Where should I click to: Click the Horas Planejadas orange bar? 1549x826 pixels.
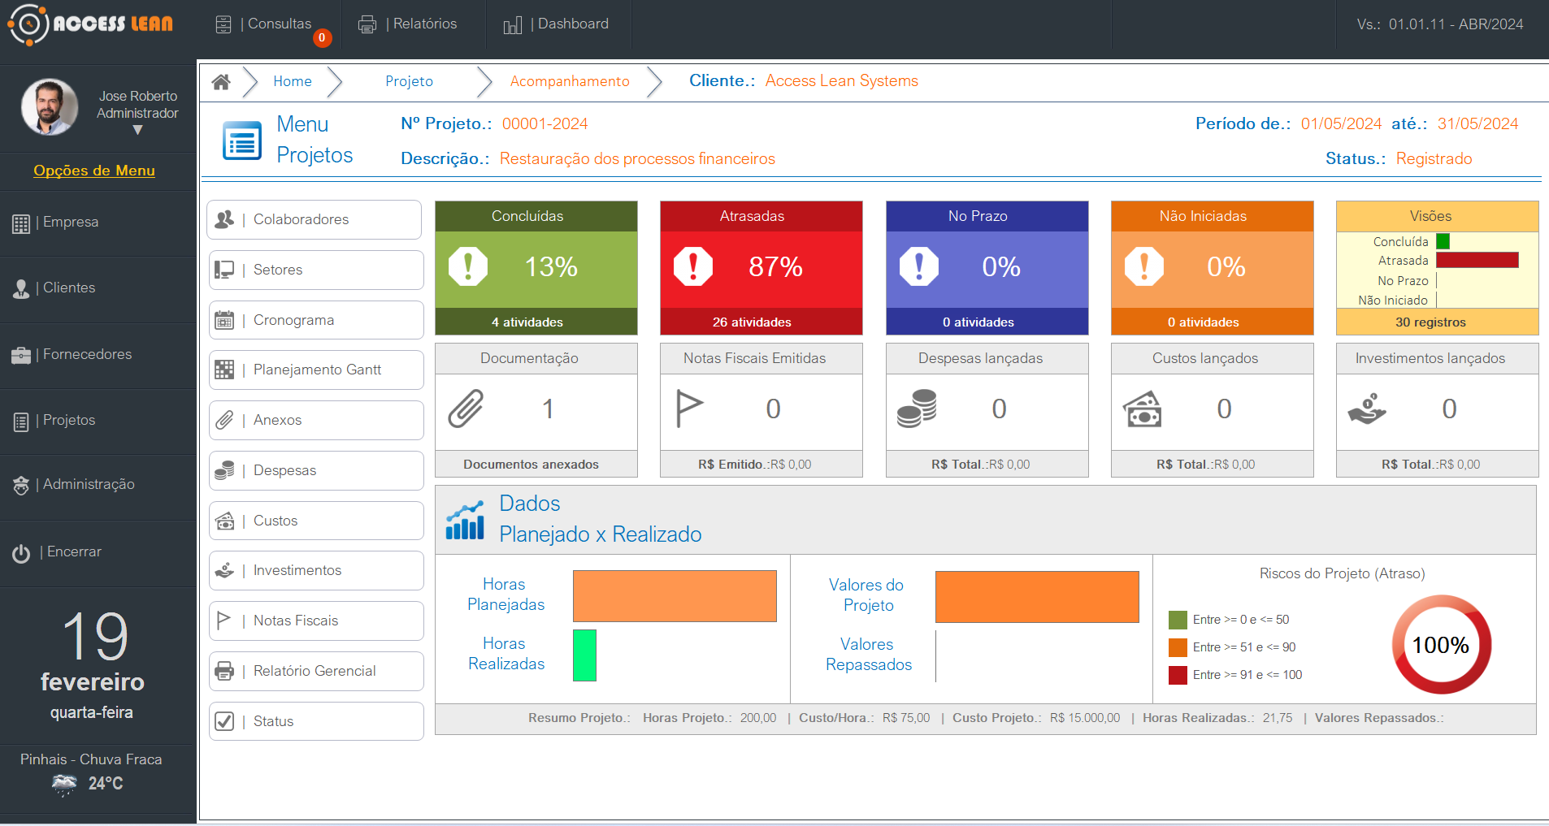(x=675, y=596)
